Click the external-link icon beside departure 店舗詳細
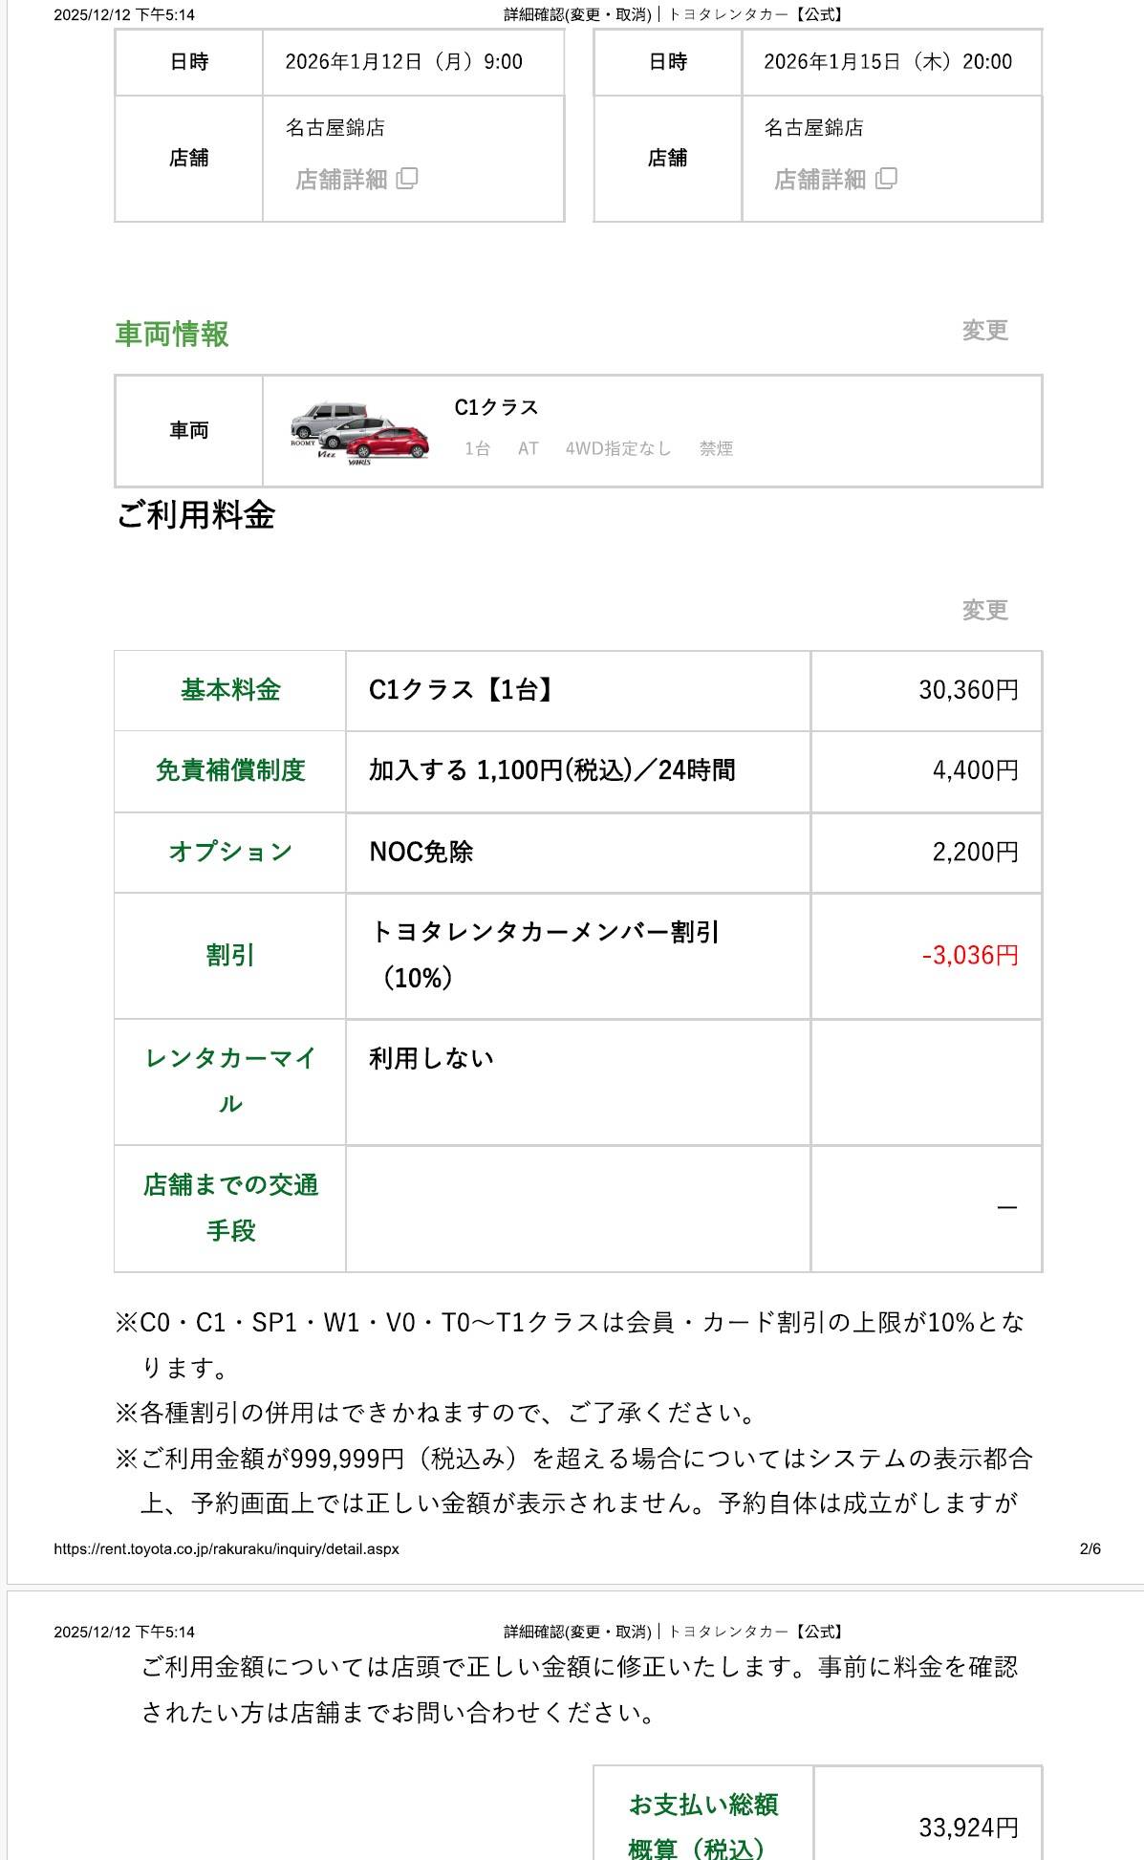1144x1860 pixels. (408, 179)
